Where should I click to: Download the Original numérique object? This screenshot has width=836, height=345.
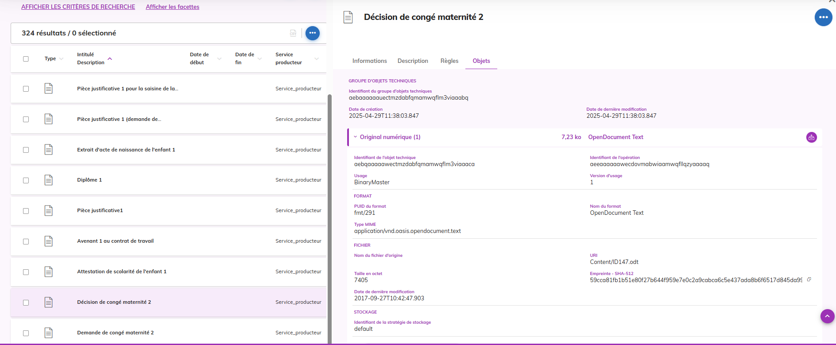(811, 137)
